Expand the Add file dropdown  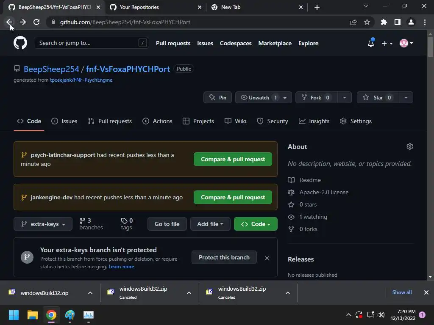pos(210,224)
